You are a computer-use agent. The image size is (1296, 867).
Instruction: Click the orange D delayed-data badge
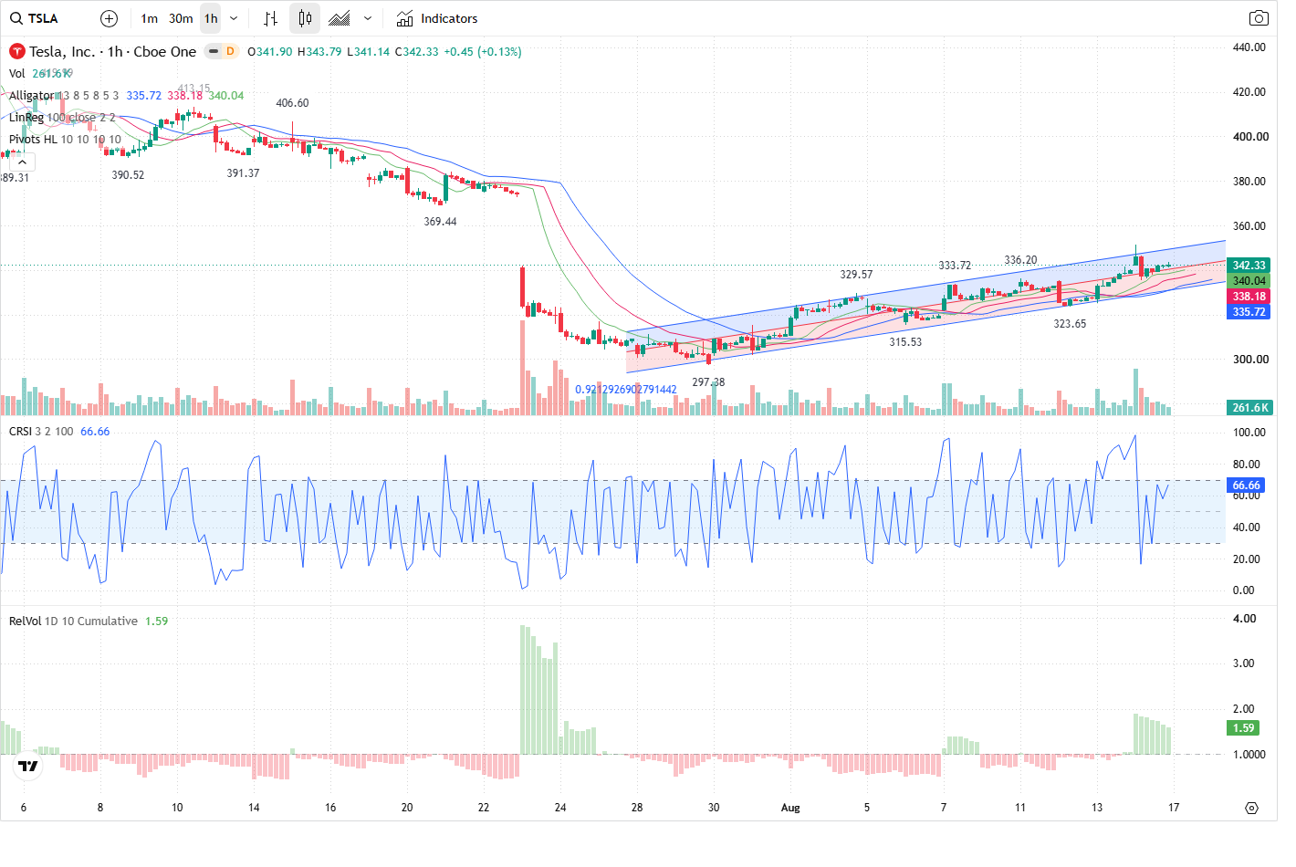tap(230, 52)
